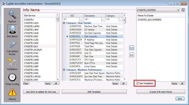Viewport: 189px width, 105px height.
Task: Select the SVMDSKS Disk Capacity row
Action: 96,36
